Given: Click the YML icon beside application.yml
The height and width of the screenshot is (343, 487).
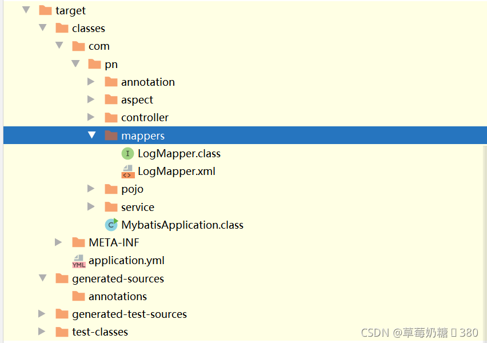Looking at the screenshot, I should tap(79, 260).
